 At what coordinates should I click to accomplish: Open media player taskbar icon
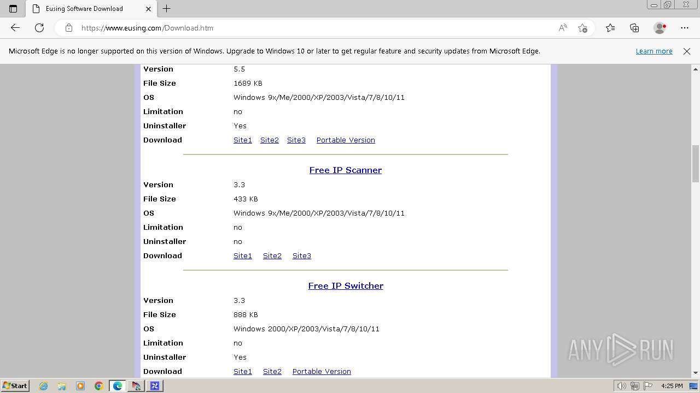(x=80, y=386)
